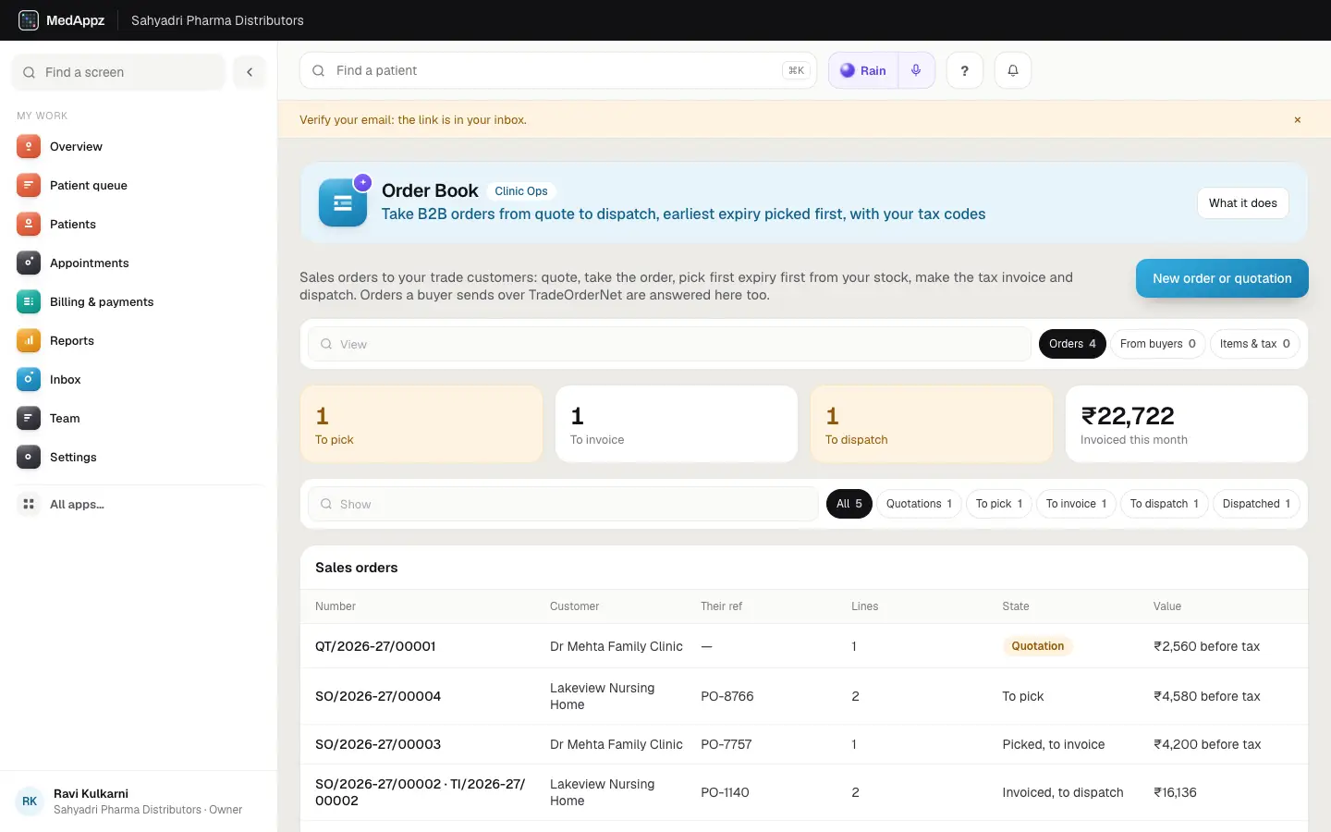This screenshot has height=832, width=1331.
Task: Open the All apps grid icon
Action: (29, 504)
